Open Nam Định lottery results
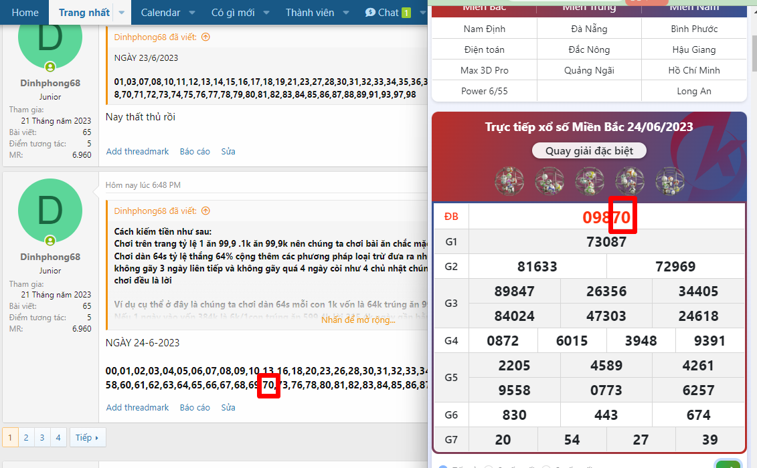 pyautogui.click(x=484, y=29)
